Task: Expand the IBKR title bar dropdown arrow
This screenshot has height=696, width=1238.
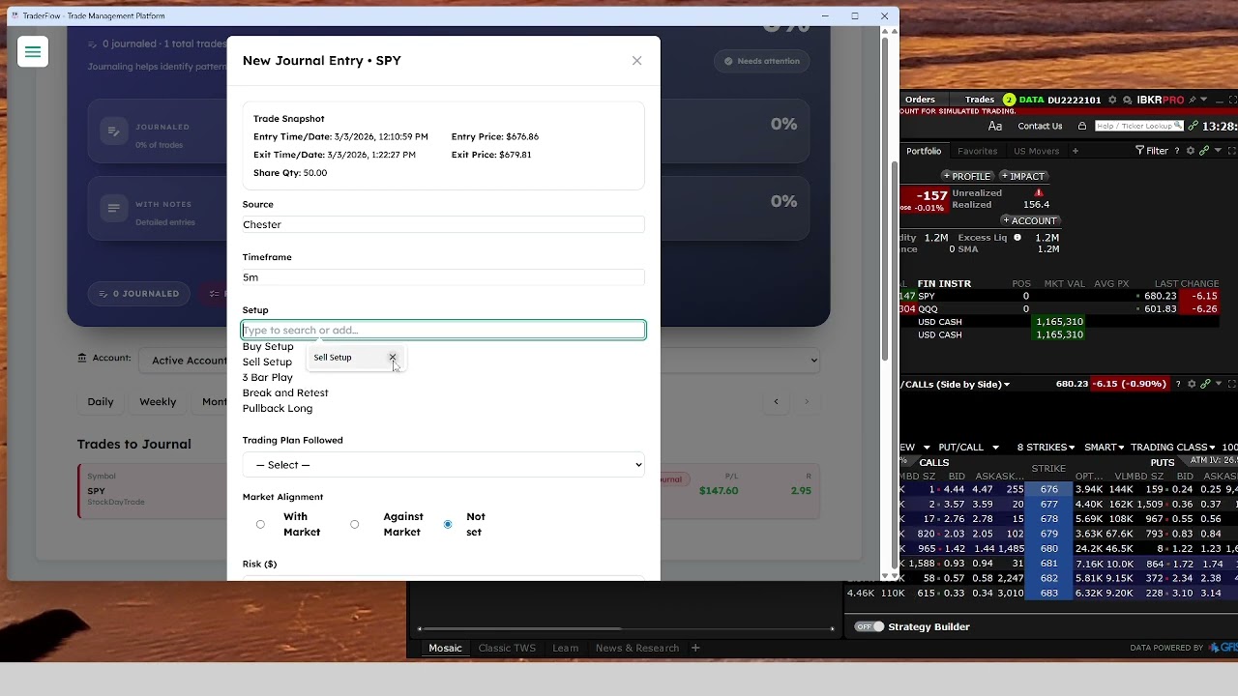Action: point(1205,100)
